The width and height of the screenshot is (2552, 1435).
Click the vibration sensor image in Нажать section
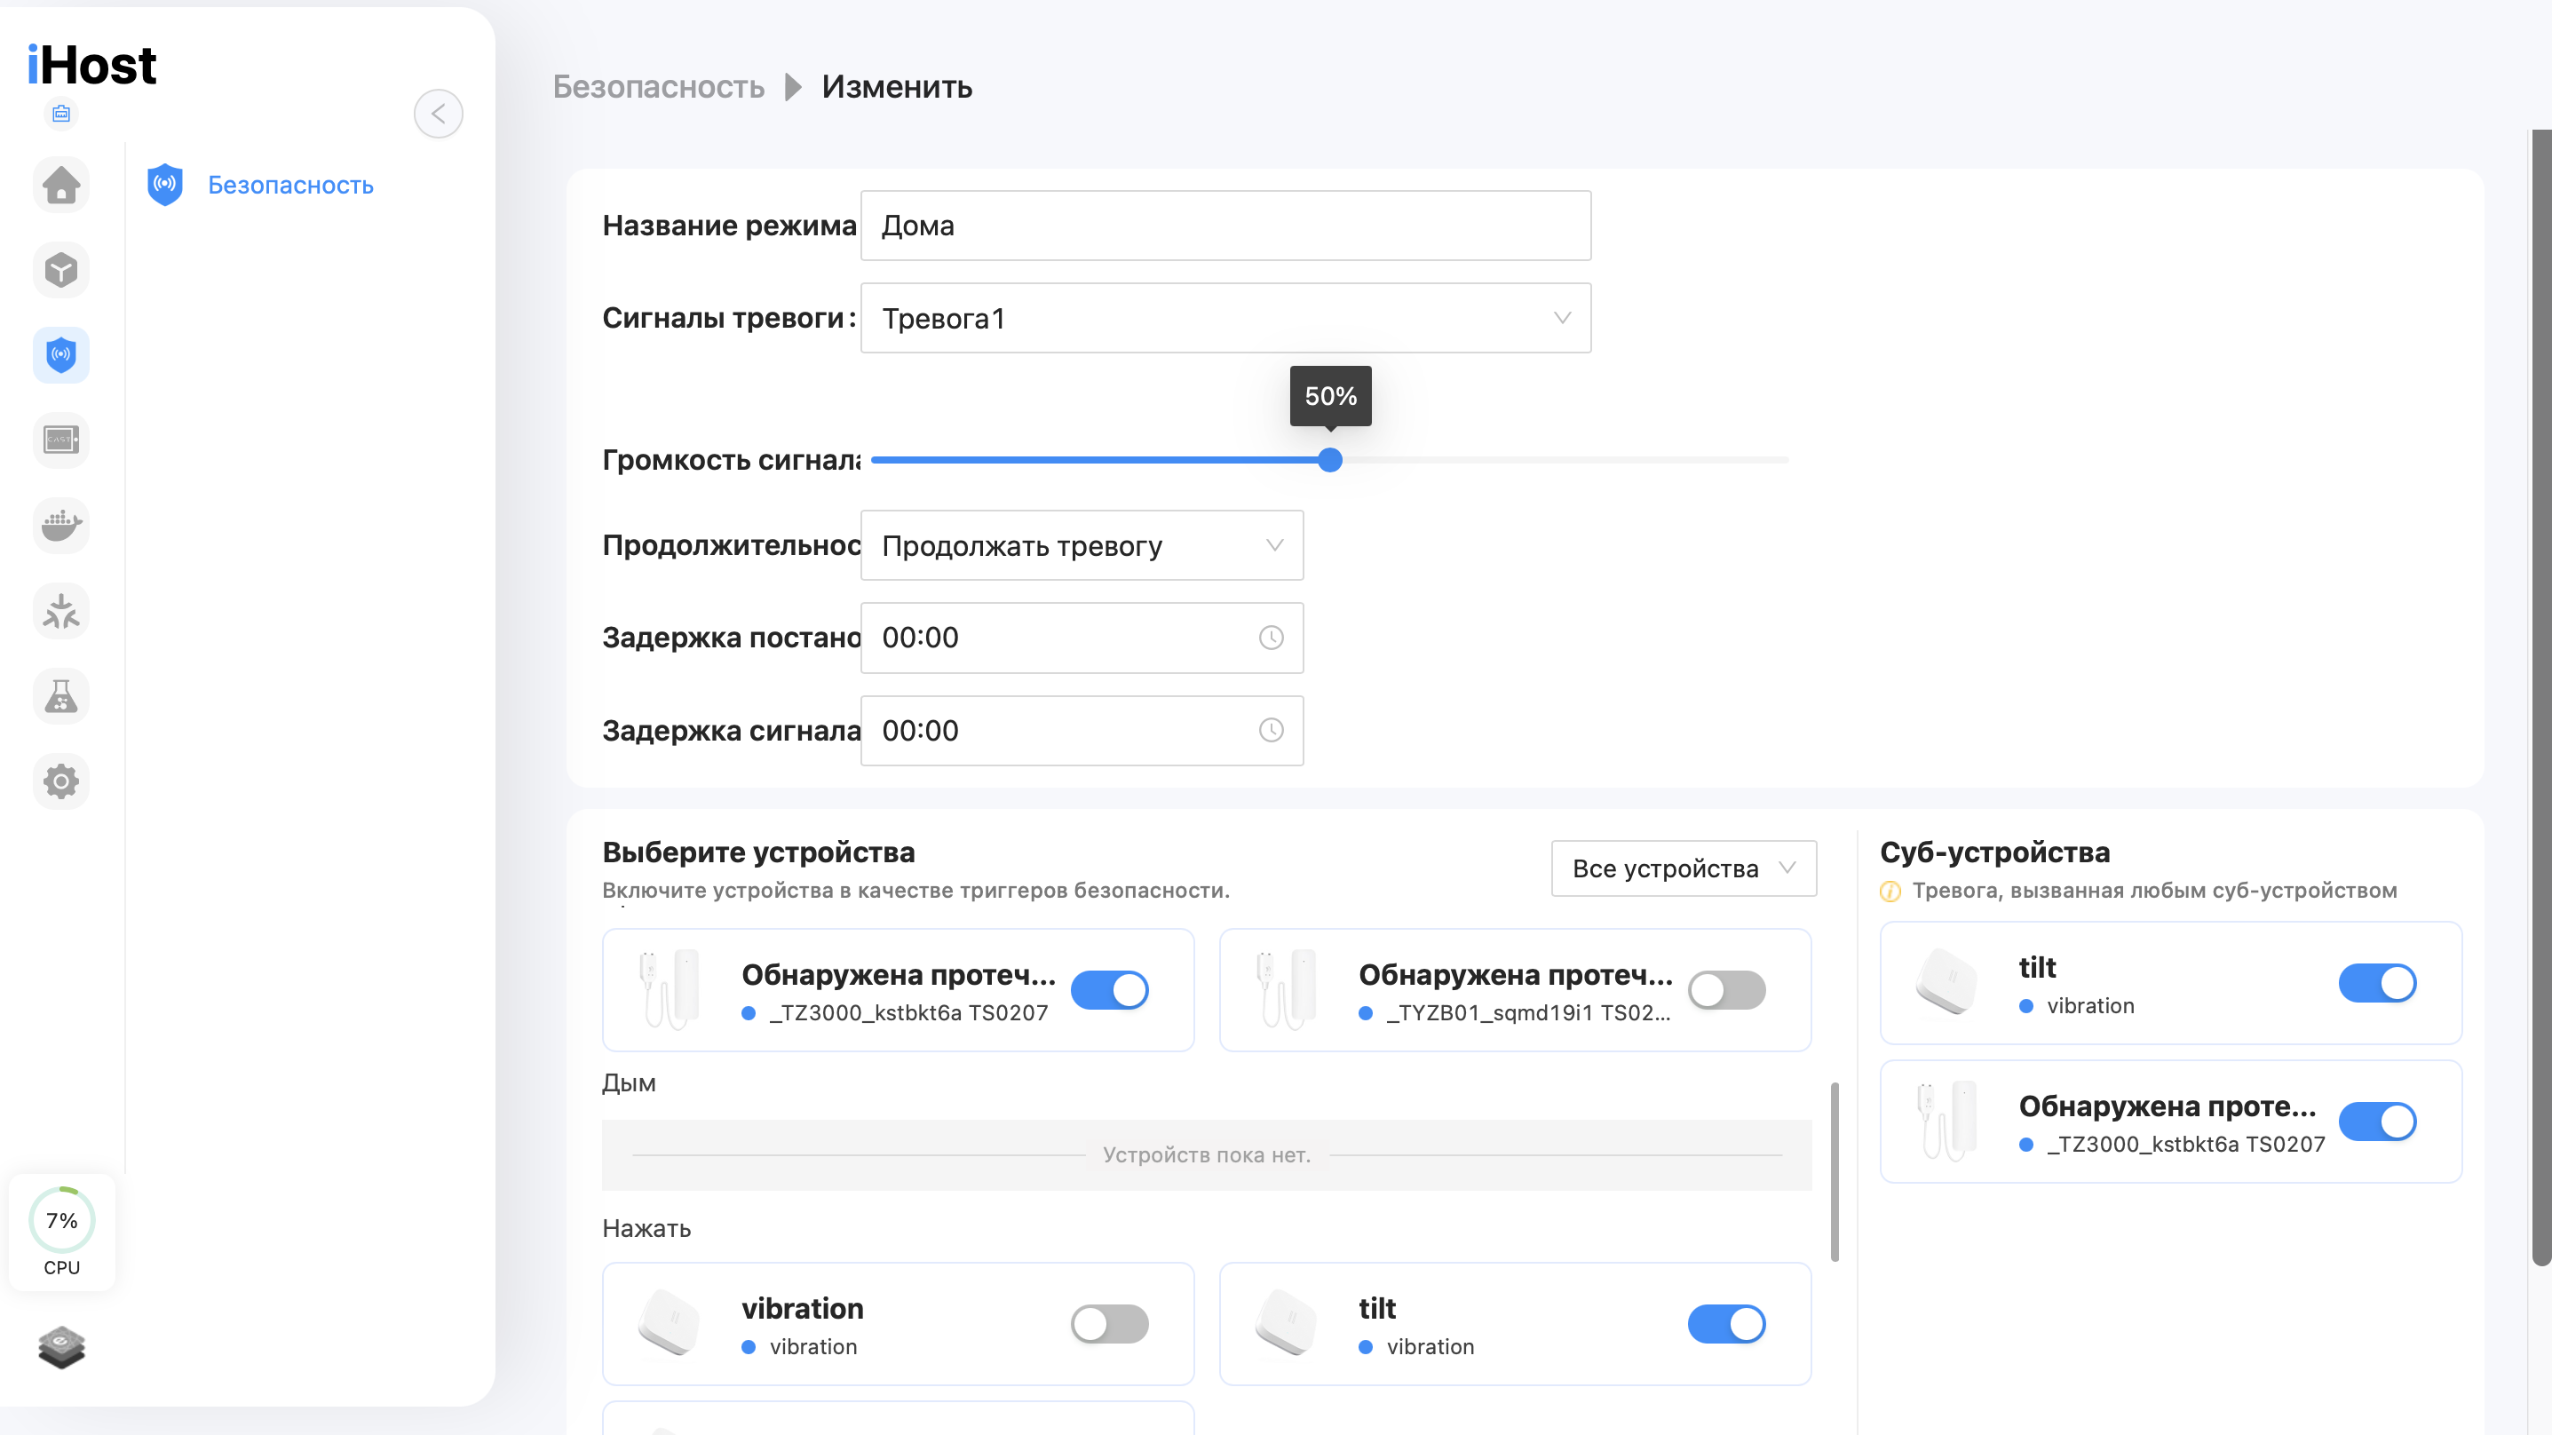670,1322
